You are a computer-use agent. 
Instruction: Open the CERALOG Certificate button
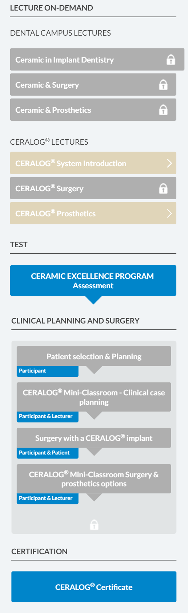pos(94,587)
